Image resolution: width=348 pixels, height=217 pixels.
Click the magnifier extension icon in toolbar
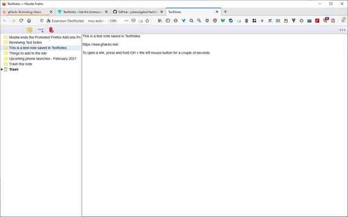coord(191,21)
